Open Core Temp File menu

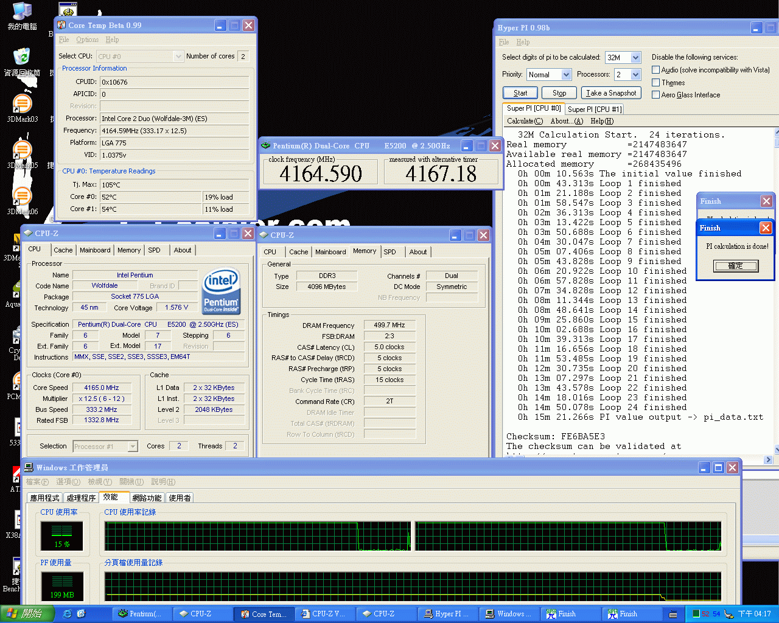click(64, 40)
